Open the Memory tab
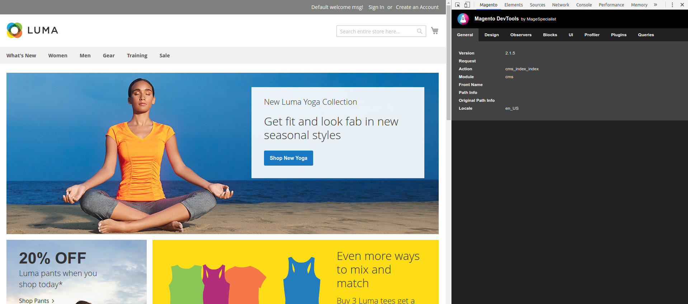The height and width of the screenshot is (304, 688). 639,5
